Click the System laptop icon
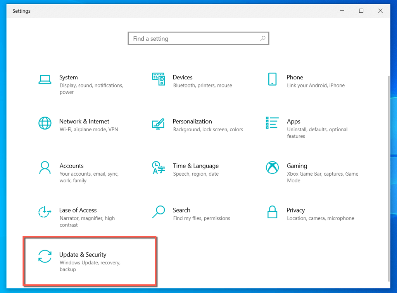The height and width of the screenshot is (293, 397). [x=45, y=79]
